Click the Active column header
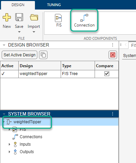Image resolution: width=136 pixels, height=163 pixels. click(x=9, y=66)
